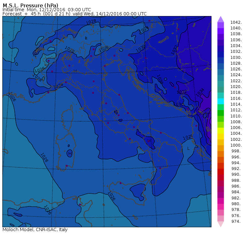Click the 1010 legend value
This screenshot has width=243, height=234.
click(236, 116)
